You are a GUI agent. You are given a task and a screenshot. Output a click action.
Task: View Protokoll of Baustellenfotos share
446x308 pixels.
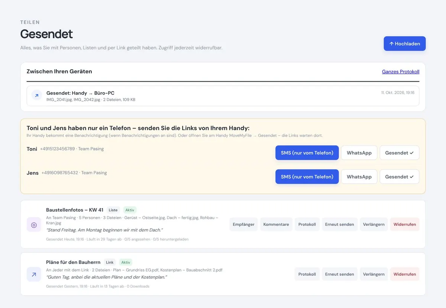click(307, 224)
